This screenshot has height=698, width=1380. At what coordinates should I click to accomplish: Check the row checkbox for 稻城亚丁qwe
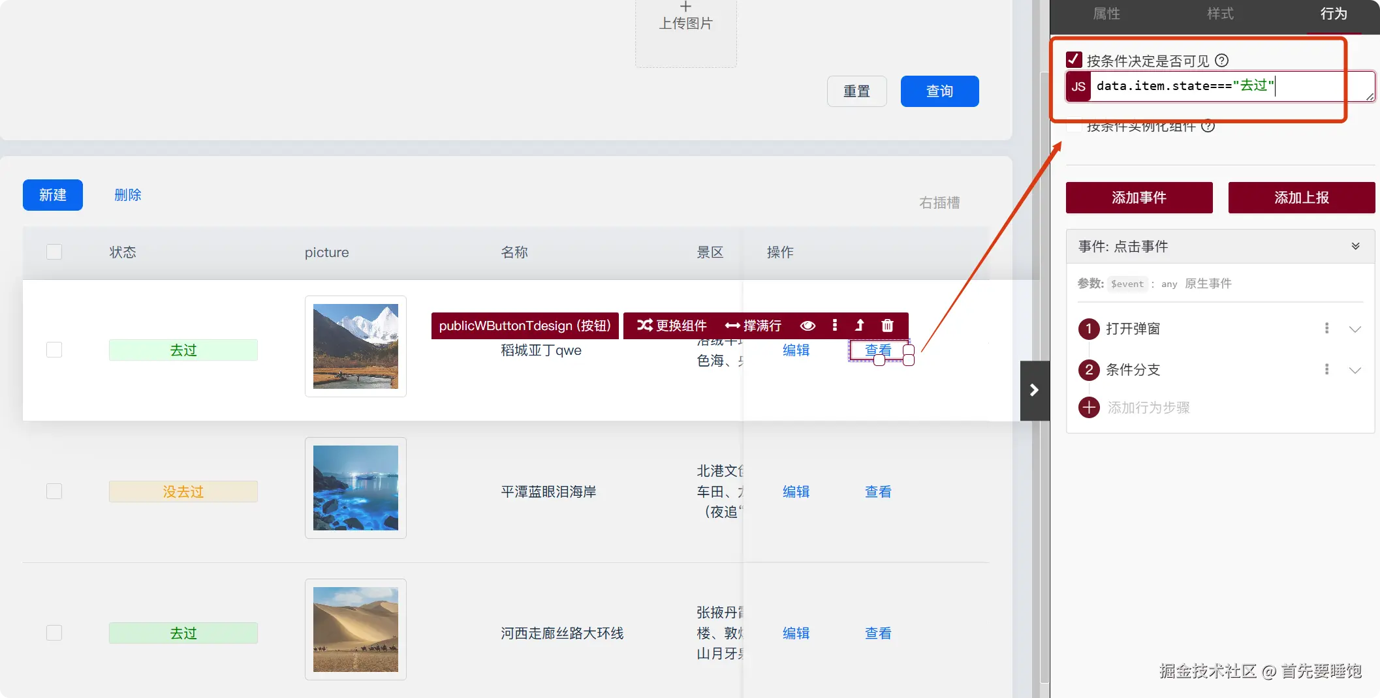pyautogui.click(x=54, y=350)
